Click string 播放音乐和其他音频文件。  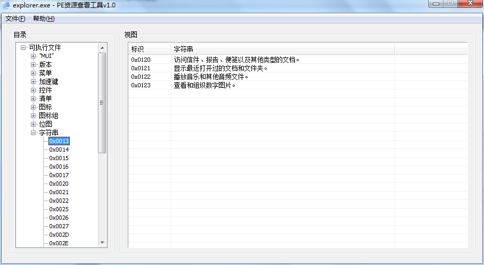pos(211,77)
